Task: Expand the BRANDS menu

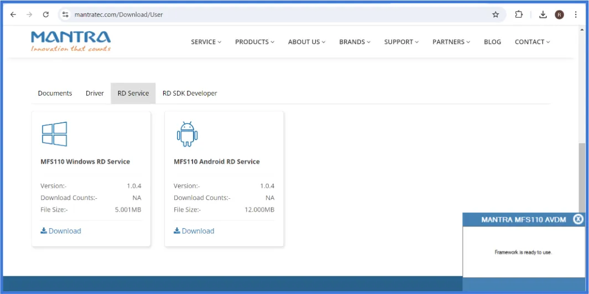Action: (355, 42)
